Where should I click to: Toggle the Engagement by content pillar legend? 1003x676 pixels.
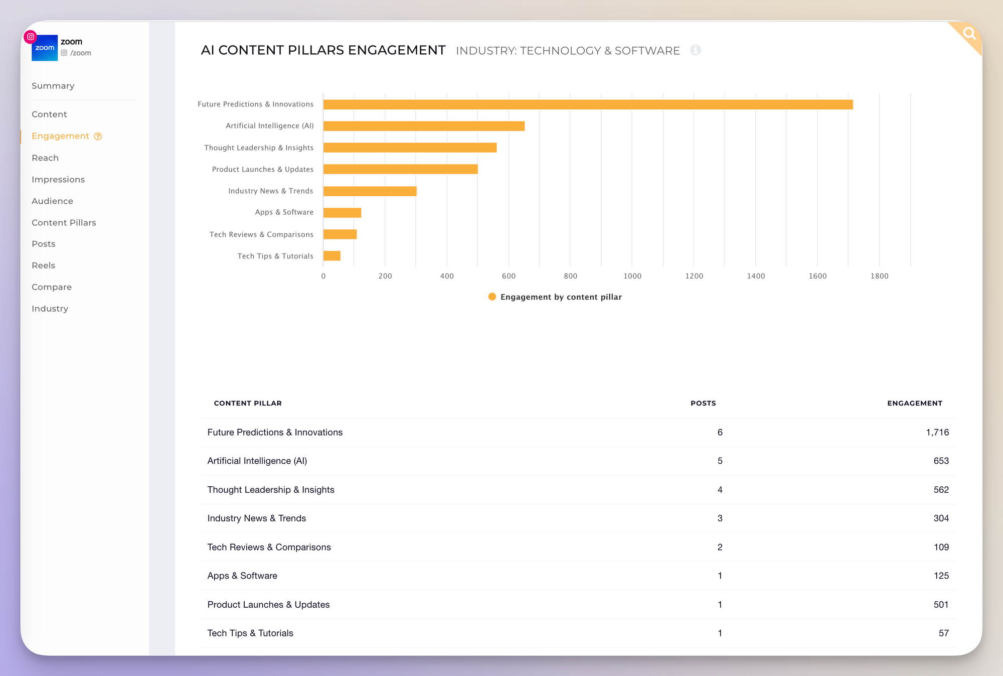(555, 297)
